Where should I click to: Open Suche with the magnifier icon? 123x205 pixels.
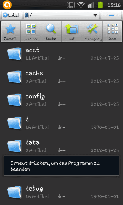point(51,32)
